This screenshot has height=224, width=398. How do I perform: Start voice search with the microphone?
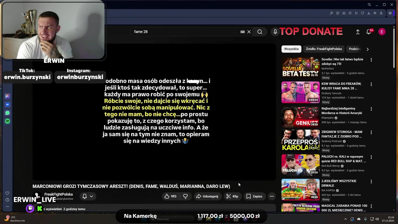(x=275, y=32)
